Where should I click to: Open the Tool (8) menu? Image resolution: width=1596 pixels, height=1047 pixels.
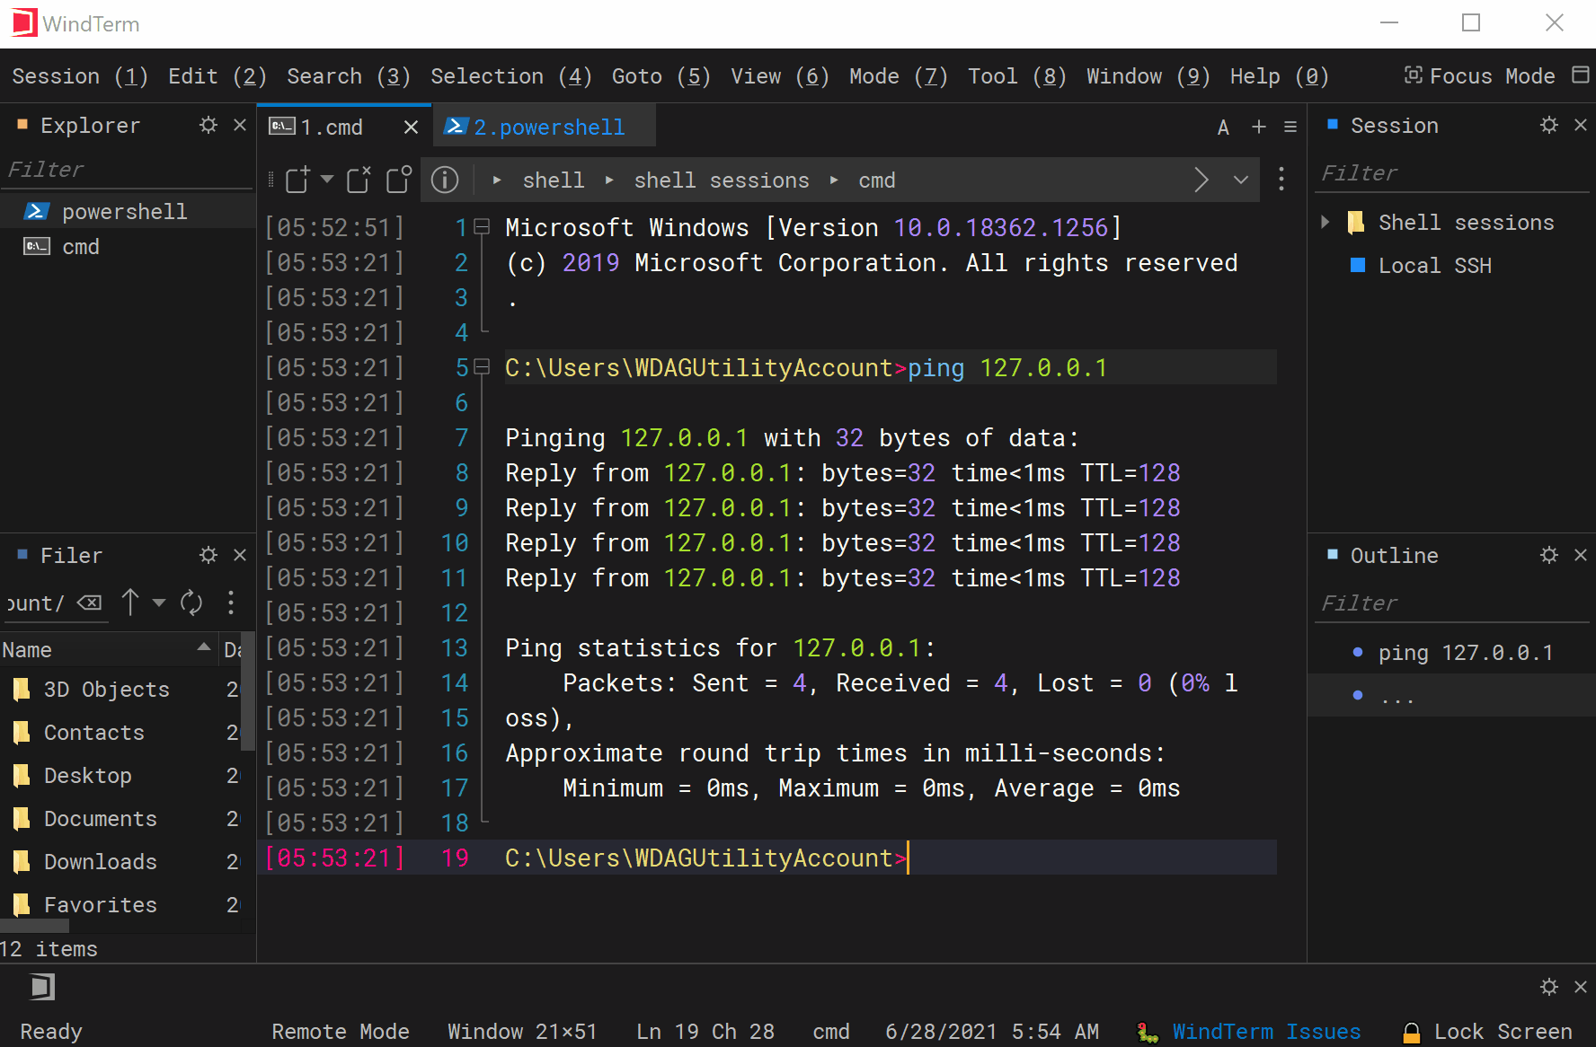(1017, 76)
